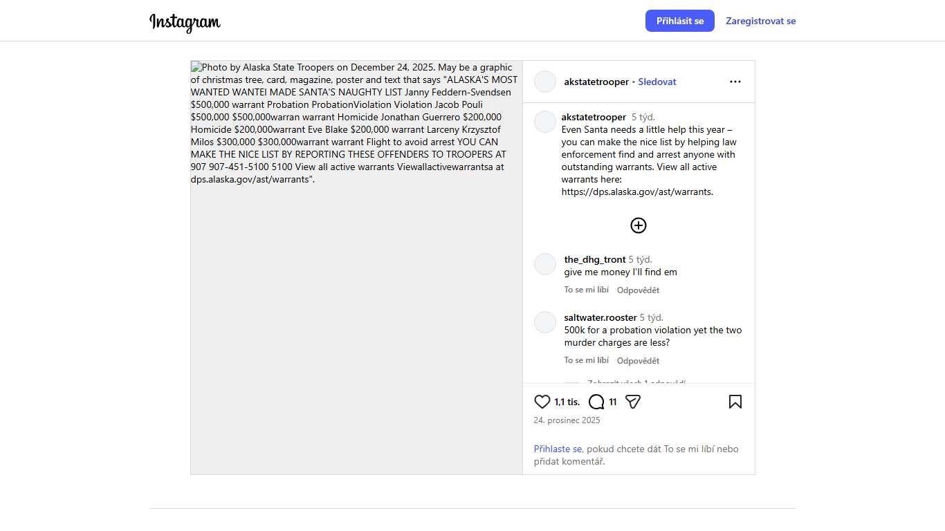Follow akstatetrooper via Sledovat
This screenshot has height=531, width=945.
(x=657, y=82)
